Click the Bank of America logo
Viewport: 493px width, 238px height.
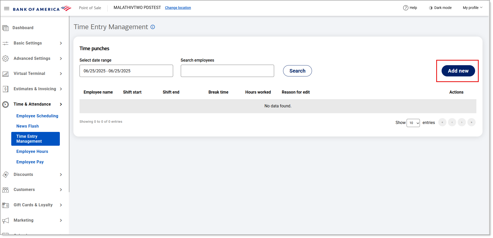(x=42, y=9)
